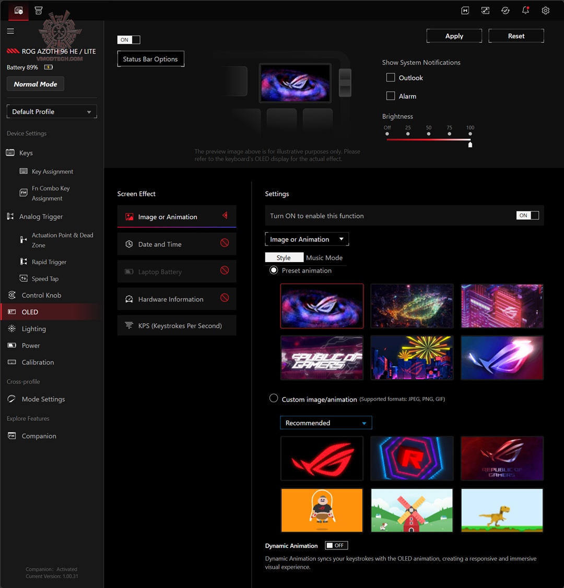Click the screen share icon in top toolbar
The height and width of the screenshot is (588, 564).
click(x=485, y=10)
